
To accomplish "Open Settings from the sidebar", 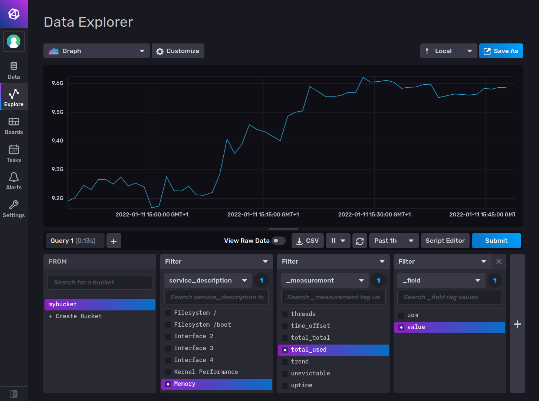I will [14, 209].
